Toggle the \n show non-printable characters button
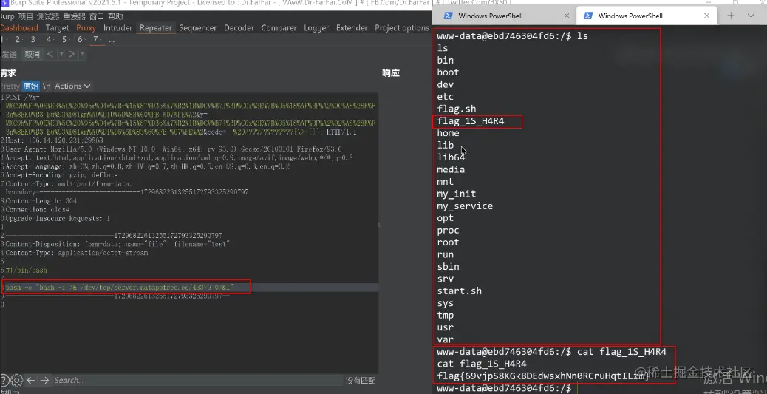Image resolution: width=767 pixels, height=394 pixels. [x=47, y=86]
